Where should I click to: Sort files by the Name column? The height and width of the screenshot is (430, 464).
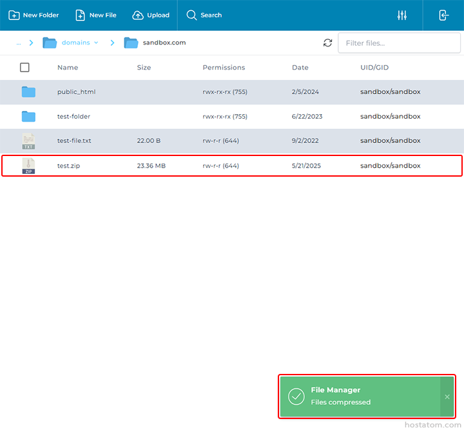pyautogui.click(x=67, y=67)
